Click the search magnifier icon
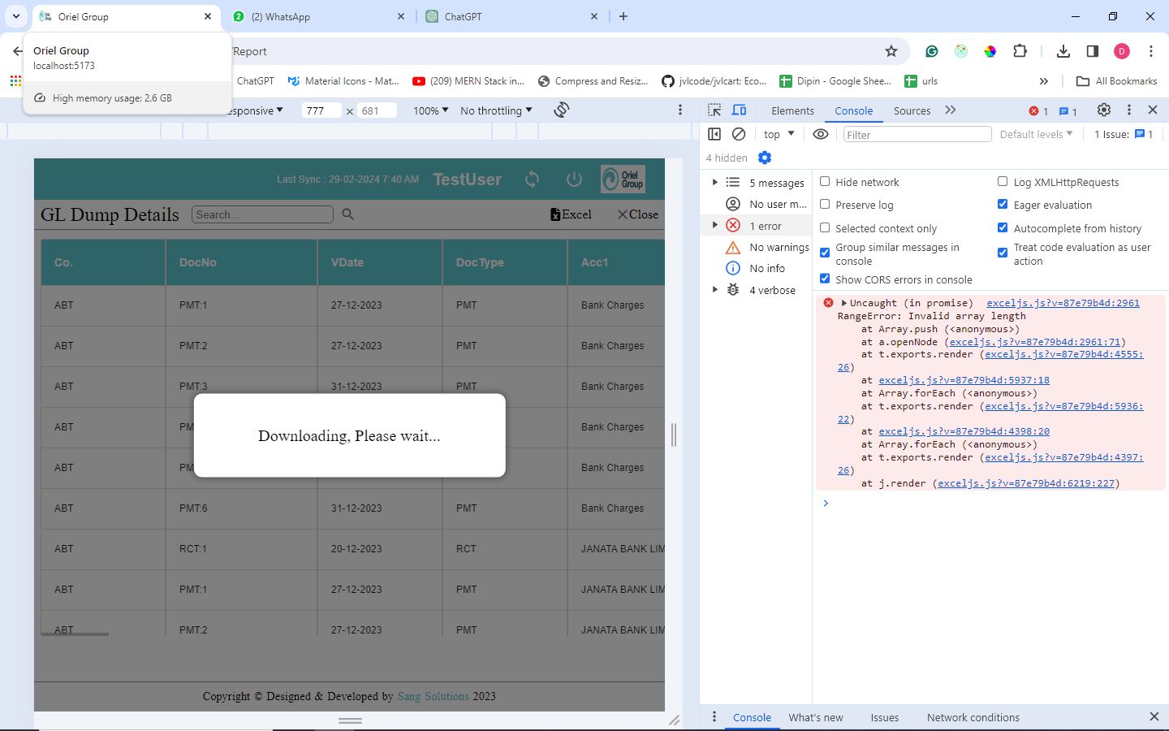 coord(348,214)
